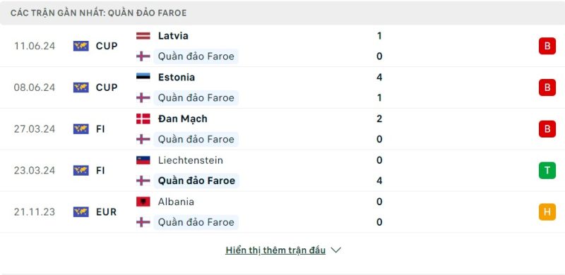
Task: Click the Estonia flag icon
Action: [x=143, y=78]
